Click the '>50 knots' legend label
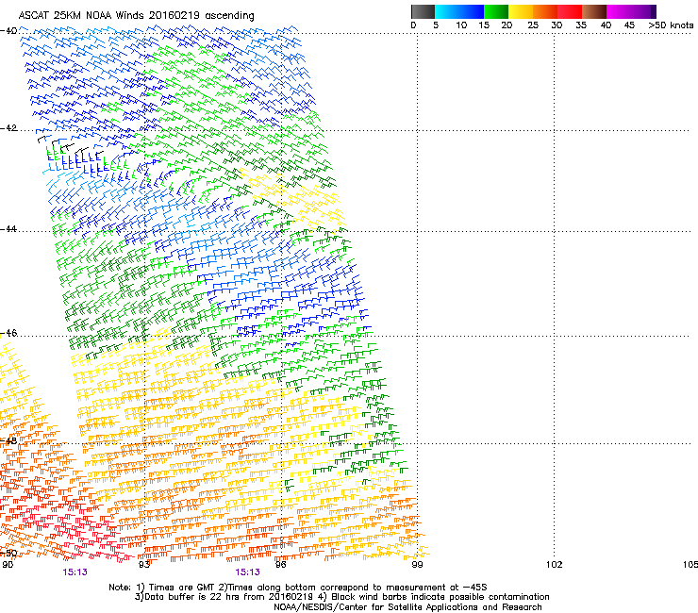Viewport: 698px width, 613px height. (x=671, y=25)
